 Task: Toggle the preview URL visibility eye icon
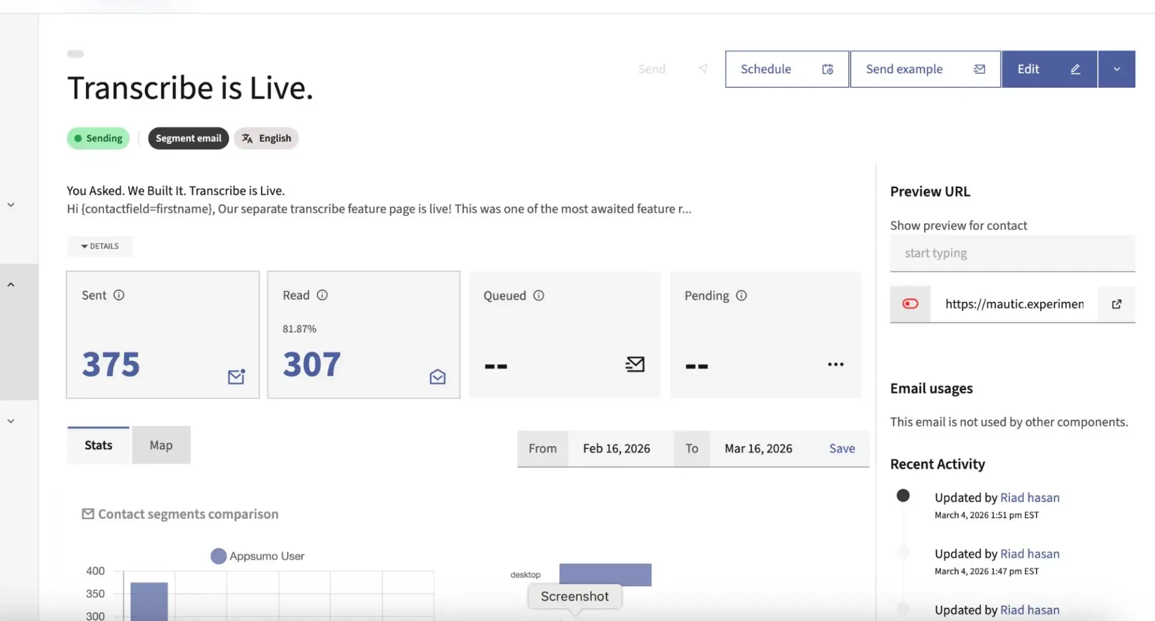click(910, 304)
